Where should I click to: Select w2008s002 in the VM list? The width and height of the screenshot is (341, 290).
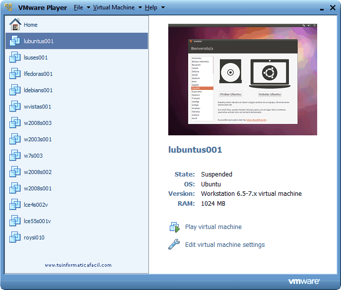click(76, 172)
